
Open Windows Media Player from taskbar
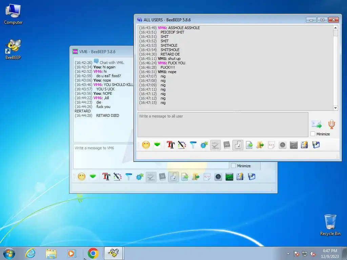(72, 253)
